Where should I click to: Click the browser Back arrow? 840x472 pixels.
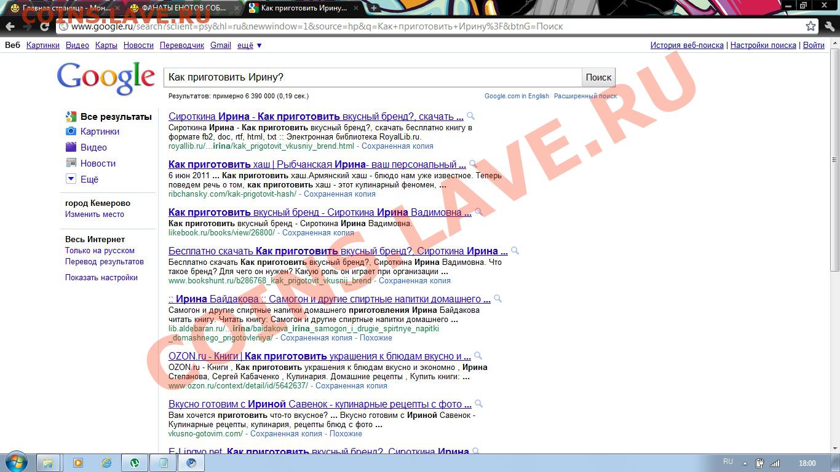pyautogui.click(x=10, y=26)
